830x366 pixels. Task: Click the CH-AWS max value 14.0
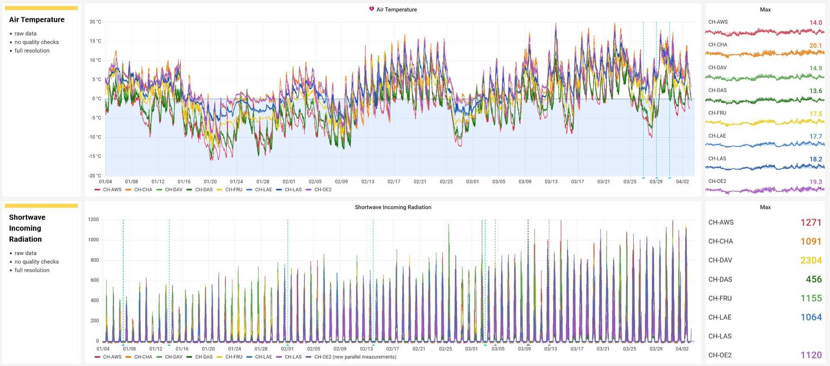pos(815,22)
